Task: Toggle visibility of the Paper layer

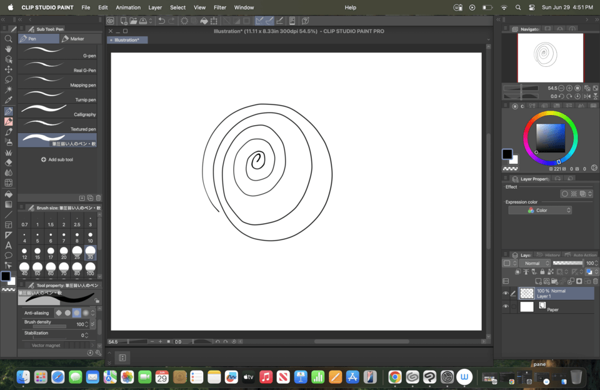Action: coord(506,307)
